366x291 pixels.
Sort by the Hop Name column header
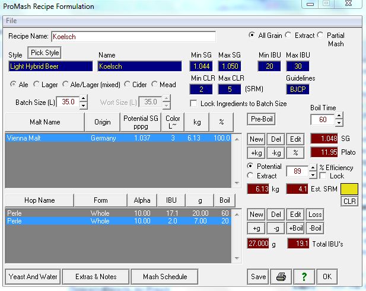click(x=39, y=200)
